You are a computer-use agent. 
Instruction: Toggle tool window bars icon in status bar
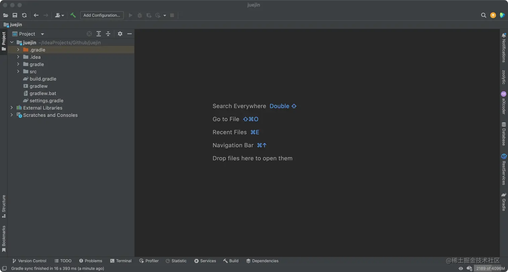4,268
